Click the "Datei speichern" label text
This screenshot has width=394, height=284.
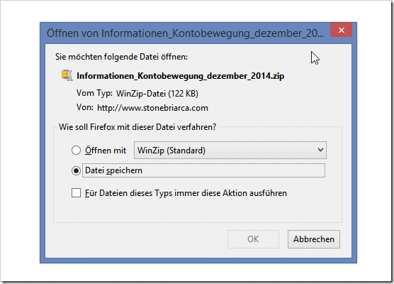click(114, 170)
